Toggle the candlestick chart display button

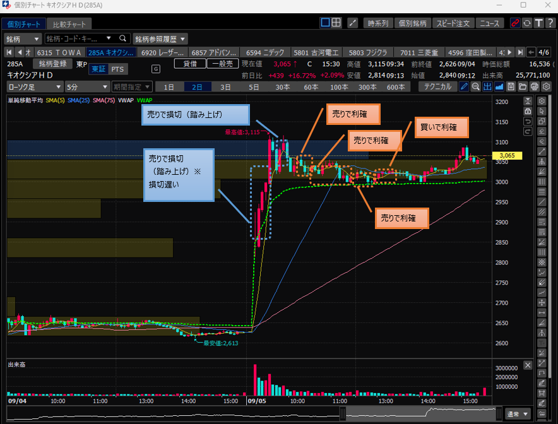click(x=487, y=86)
